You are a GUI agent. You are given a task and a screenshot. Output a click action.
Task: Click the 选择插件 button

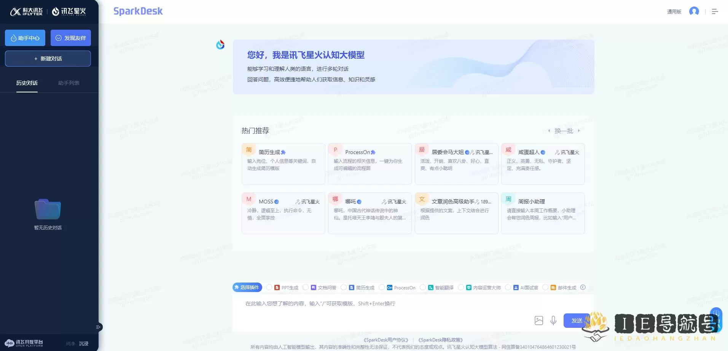[x=247, y=287]
